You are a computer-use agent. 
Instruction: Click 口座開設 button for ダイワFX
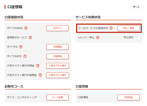58,47
